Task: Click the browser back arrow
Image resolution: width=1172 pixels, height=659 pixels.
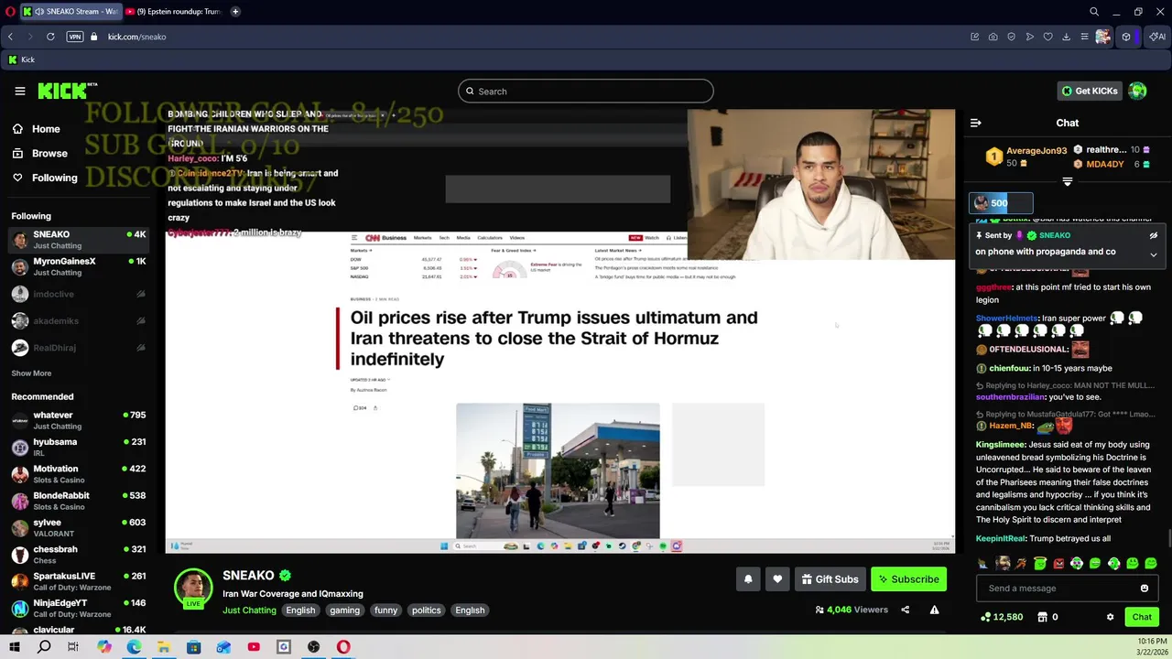Action: point(10,37)
